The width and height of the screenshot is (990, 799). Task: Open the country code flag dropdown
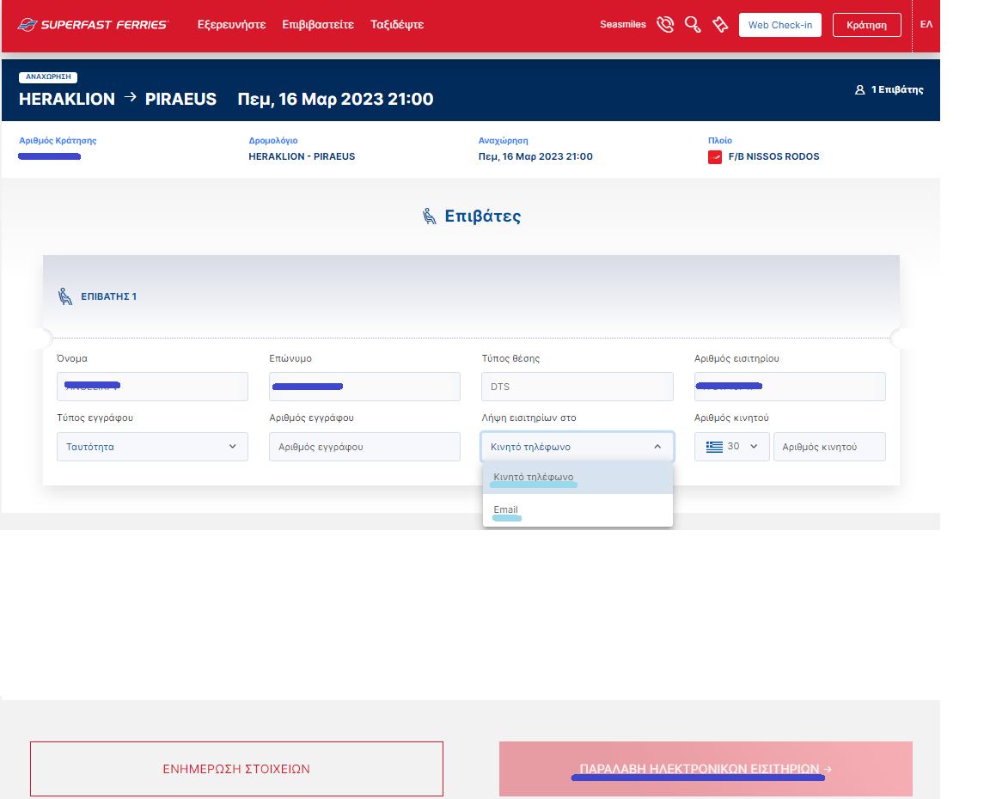tap(731, 447)
